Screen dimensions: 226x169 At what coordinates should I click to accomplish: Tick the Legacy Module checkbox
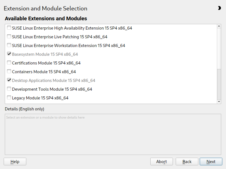tap(9, 98)
